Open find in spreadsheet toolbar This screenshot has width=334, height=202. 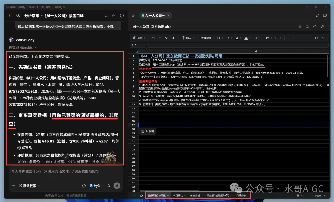pos(317,38)
